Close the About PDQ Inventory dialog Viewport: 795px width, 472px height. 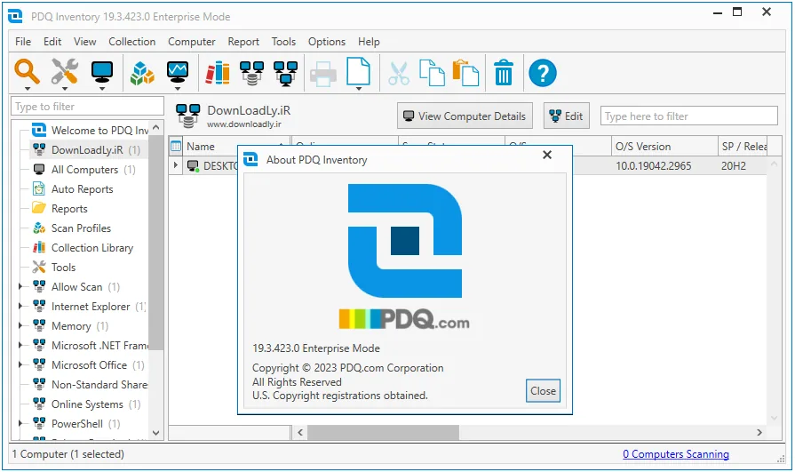pos(543,391)
